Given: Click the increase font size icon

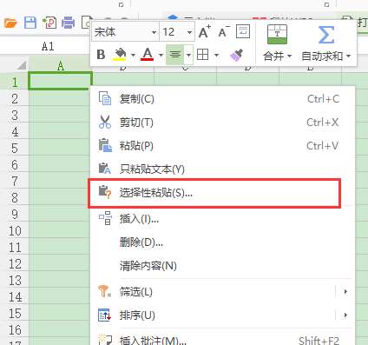Looking at the screenshot, I should click(205, 31).
